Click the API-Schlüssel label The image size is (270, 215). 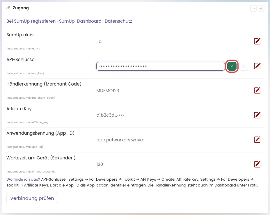point(21,60)
